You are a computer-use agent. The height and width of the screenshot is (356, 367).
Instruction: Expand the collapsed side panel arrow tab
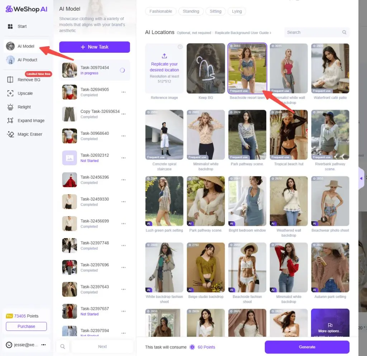point(361,178)
